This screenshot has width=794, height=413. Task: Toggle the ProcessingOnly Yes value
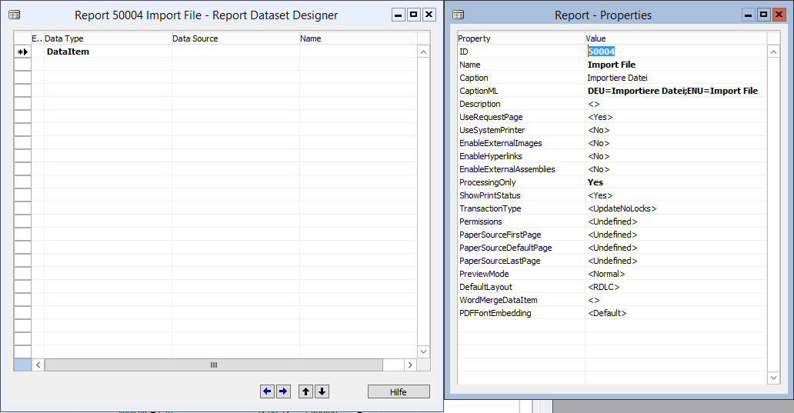coord(676,182)
